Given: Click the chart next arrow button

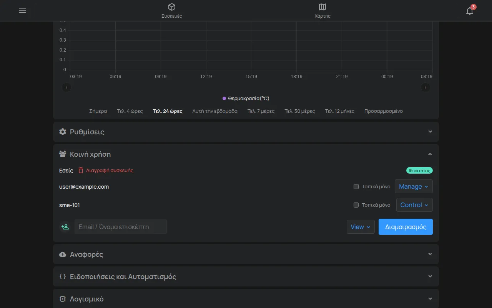Looking at the screenshot, I should click(426, 87).
